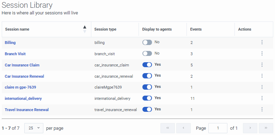275x135 pixels.
Task: Go to last page of sessions
Action: coord(266,128)
